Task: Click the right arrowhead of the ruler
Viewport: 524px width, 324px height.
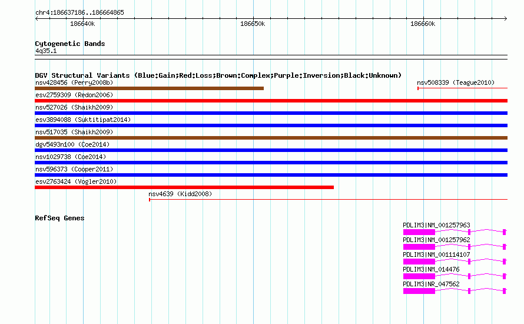Action: coord(506,18)
